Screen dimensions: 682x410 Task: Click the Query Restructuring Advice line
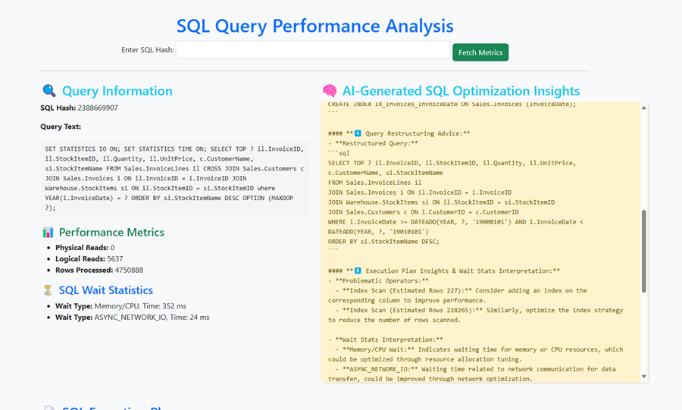click(399, 133)
